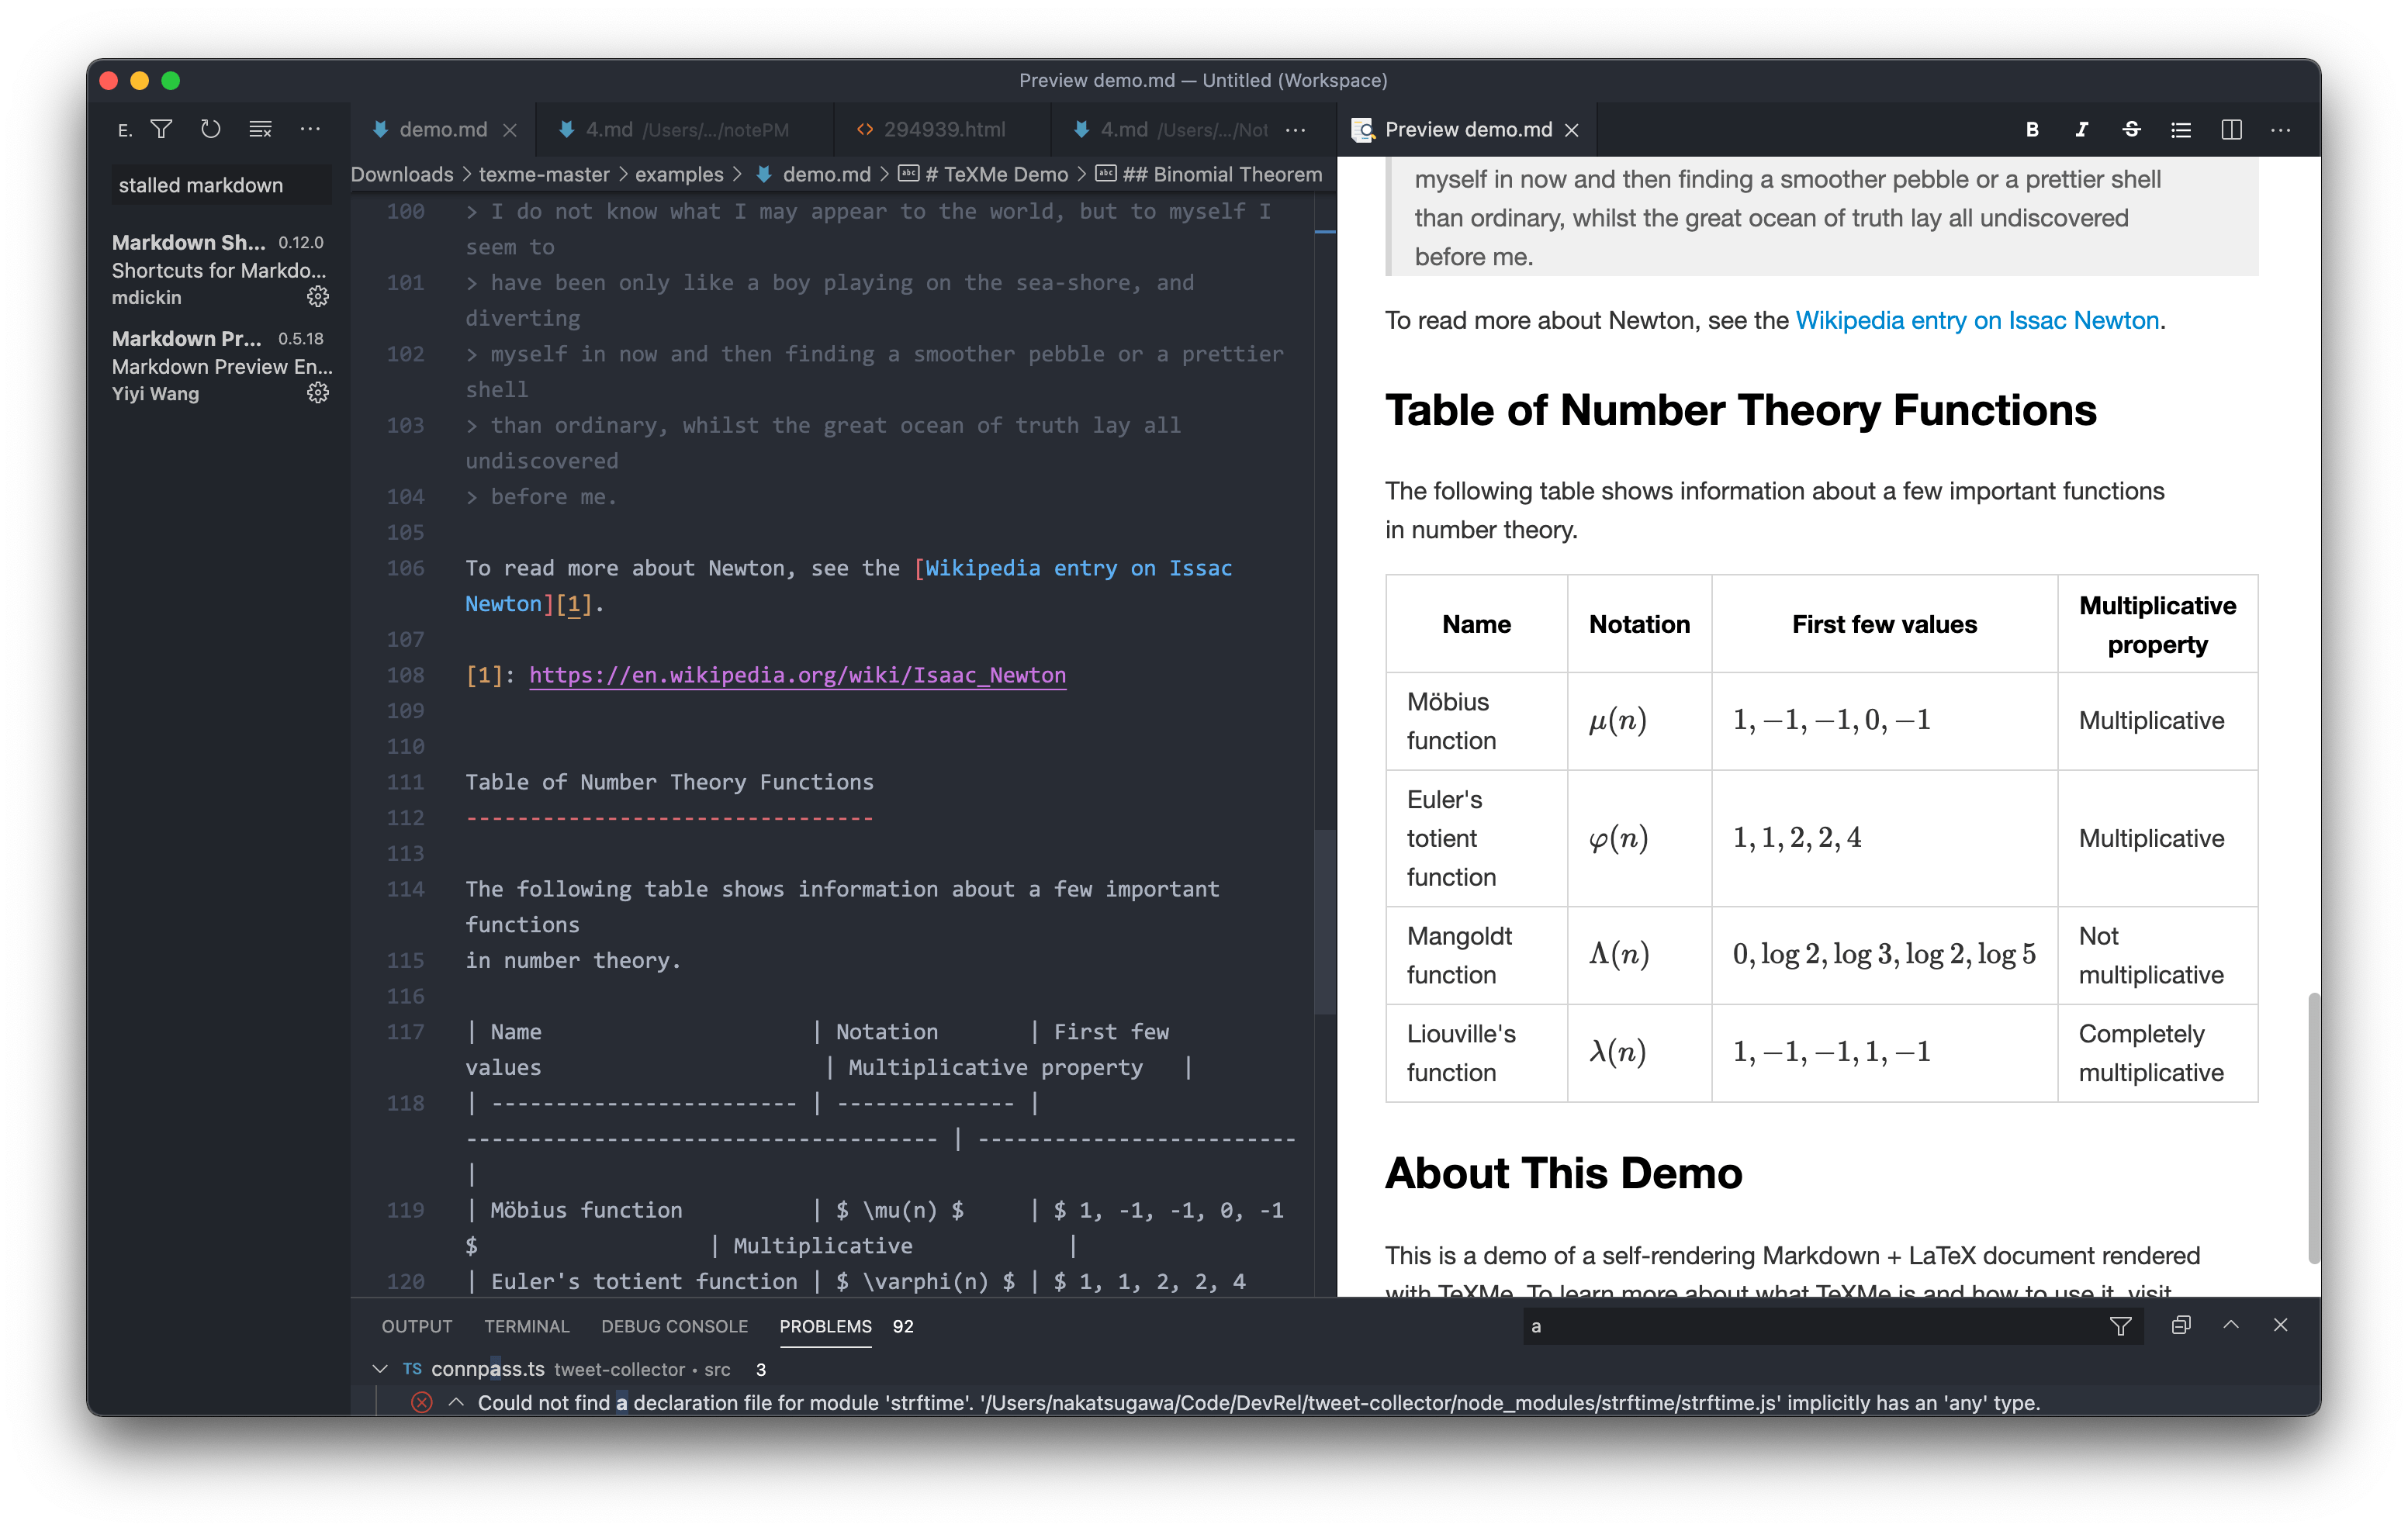Viewport: 2408px width, 1531px height.
Task: Insert an unordered list via toolbar icon
Action: pyautogui.click(x=2181, y=129)
